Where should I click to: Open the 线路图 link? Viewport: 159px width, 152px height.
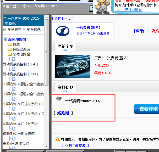(x=63, y=113)
